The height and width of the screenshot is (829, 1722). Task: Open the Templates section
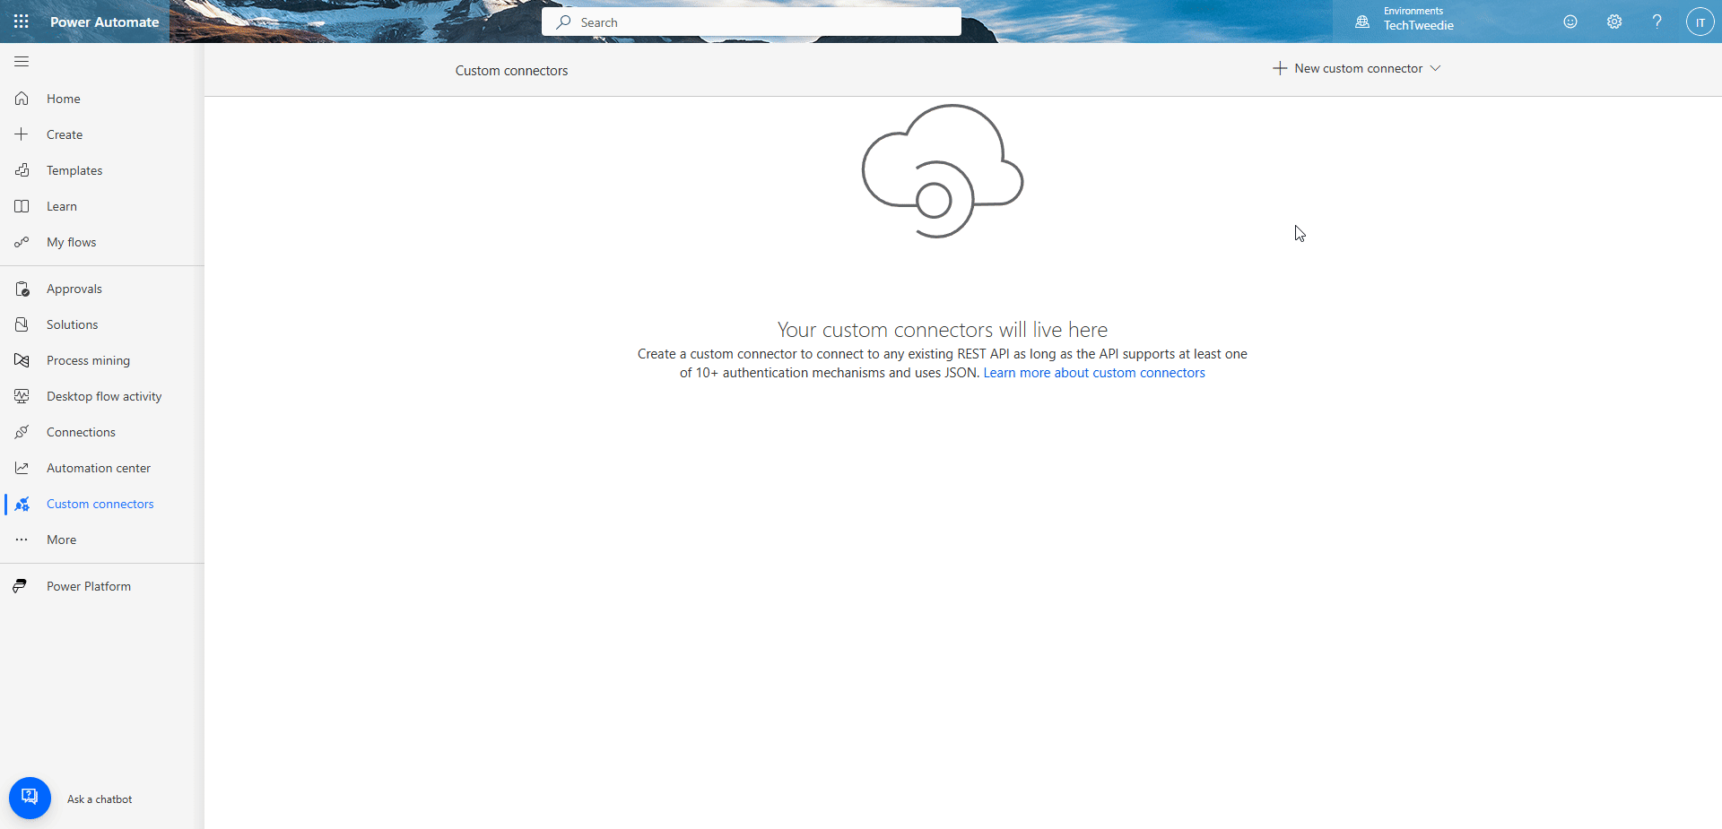click(x=74, y=169)
